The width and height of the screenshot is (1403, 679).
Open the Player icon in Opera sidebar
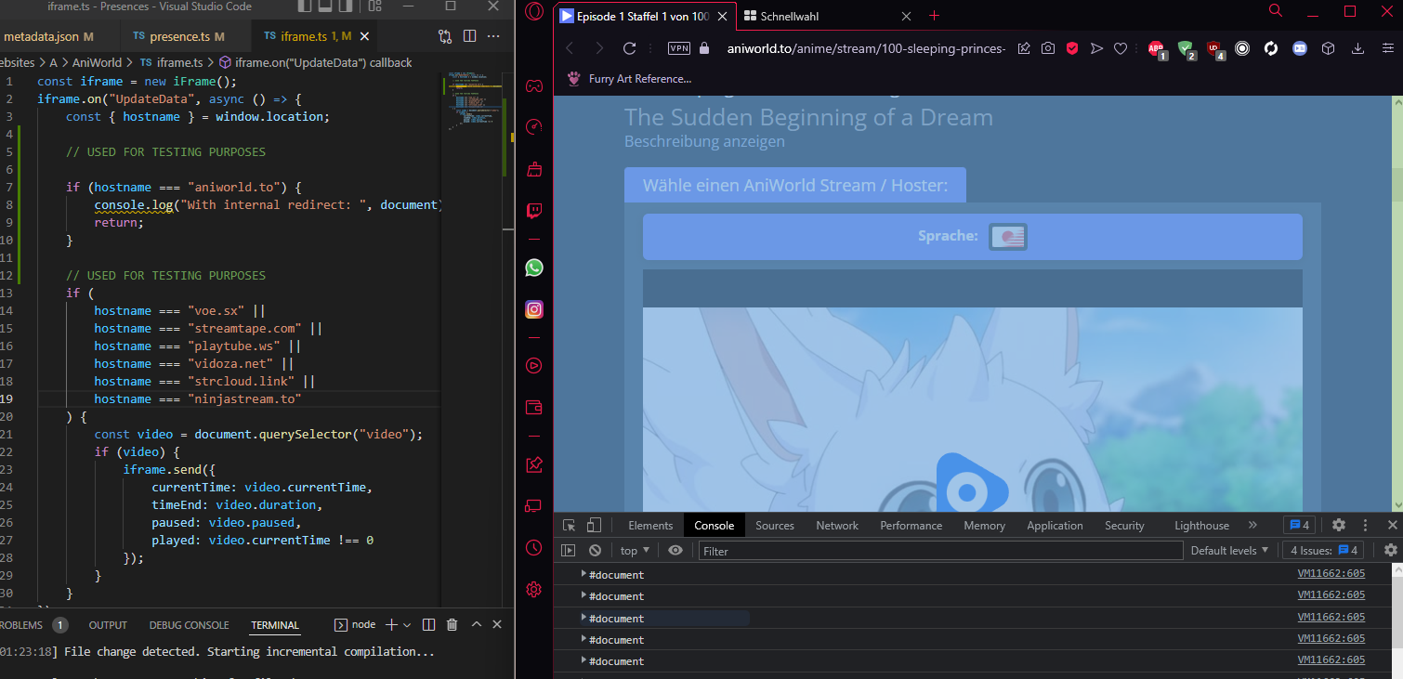pos(534,365)
